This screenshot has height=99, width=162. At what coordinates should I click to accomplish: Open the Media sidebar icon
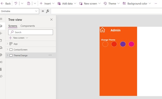pos(1,48)
